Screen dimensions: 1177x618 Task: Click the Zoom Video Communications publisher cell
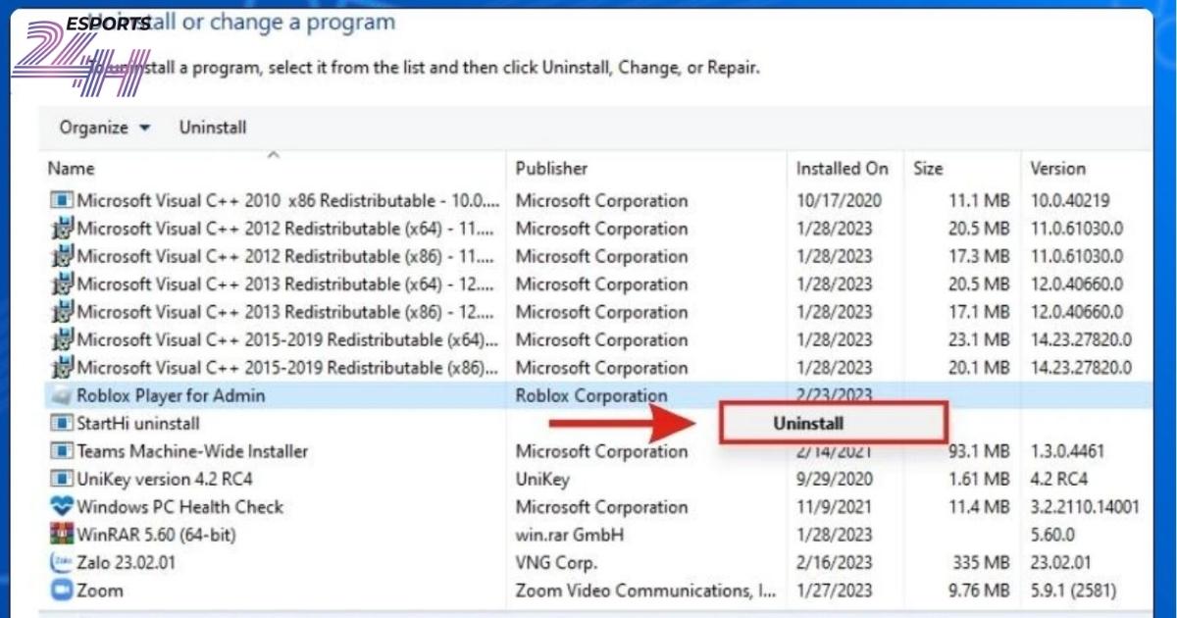click(x=646, y=591)
